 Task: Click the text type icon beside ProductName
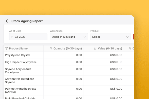pos(6,48)
